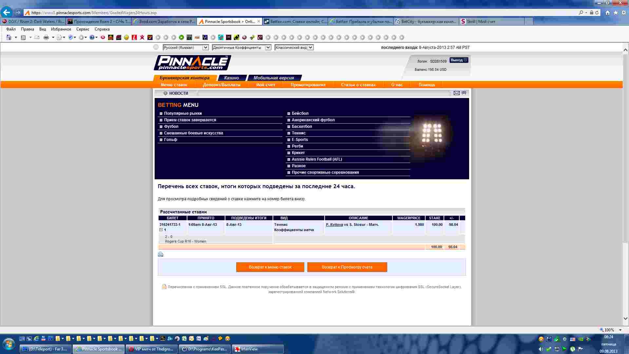
Task: Open Мой счет in the orange navigation bar
Action: click(x=265, y=85)
